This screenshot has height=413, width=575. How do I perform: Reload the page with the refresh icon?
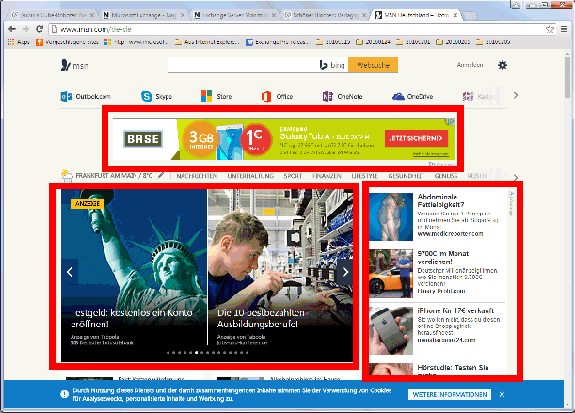(40, 29)
